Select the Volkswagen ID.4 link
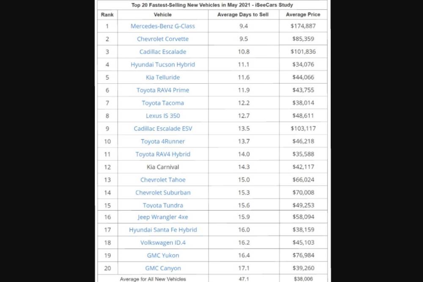The width and height of the screenshot is (423, 282). (x=163, y=243)
